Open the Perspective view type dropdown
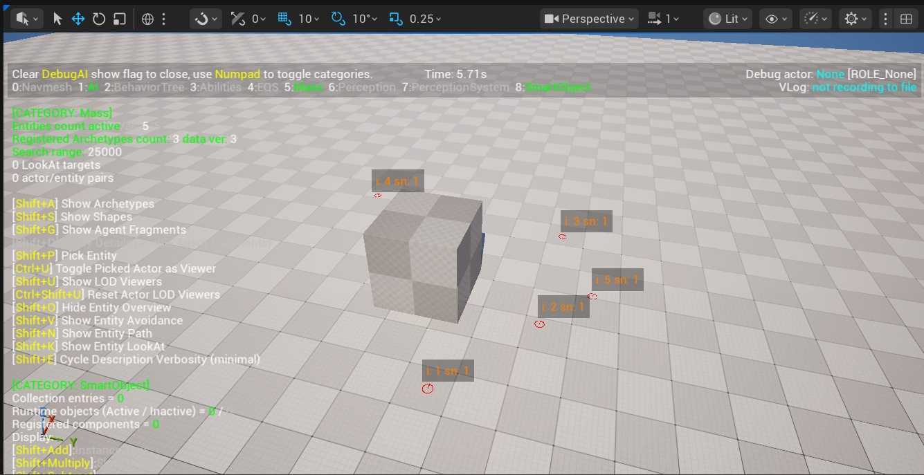924x475 pixels. pyautogui.click(x=590, y=19)
